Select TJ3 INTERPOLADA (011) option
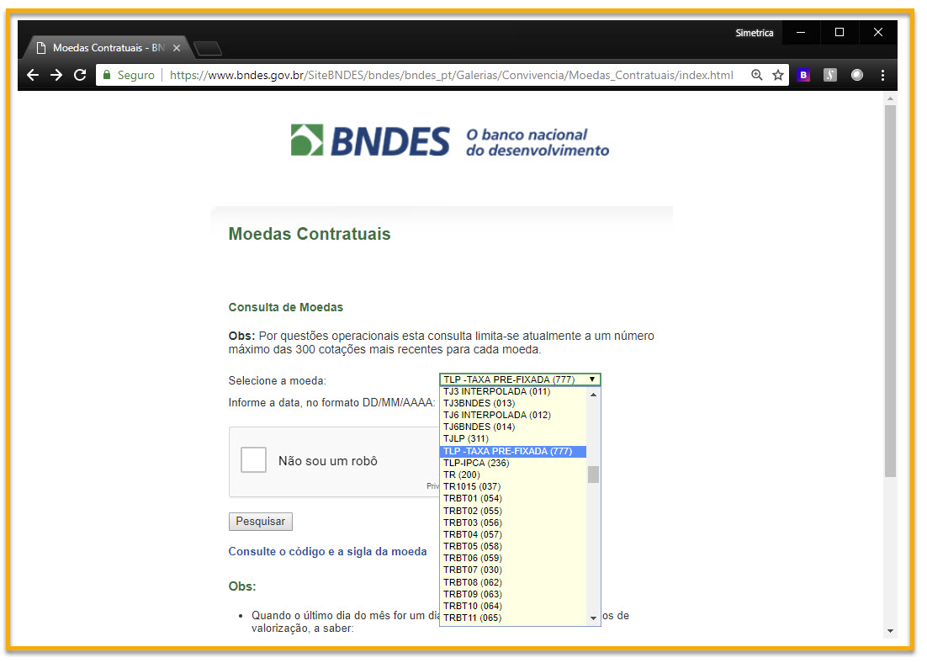 tap(513, 391)
